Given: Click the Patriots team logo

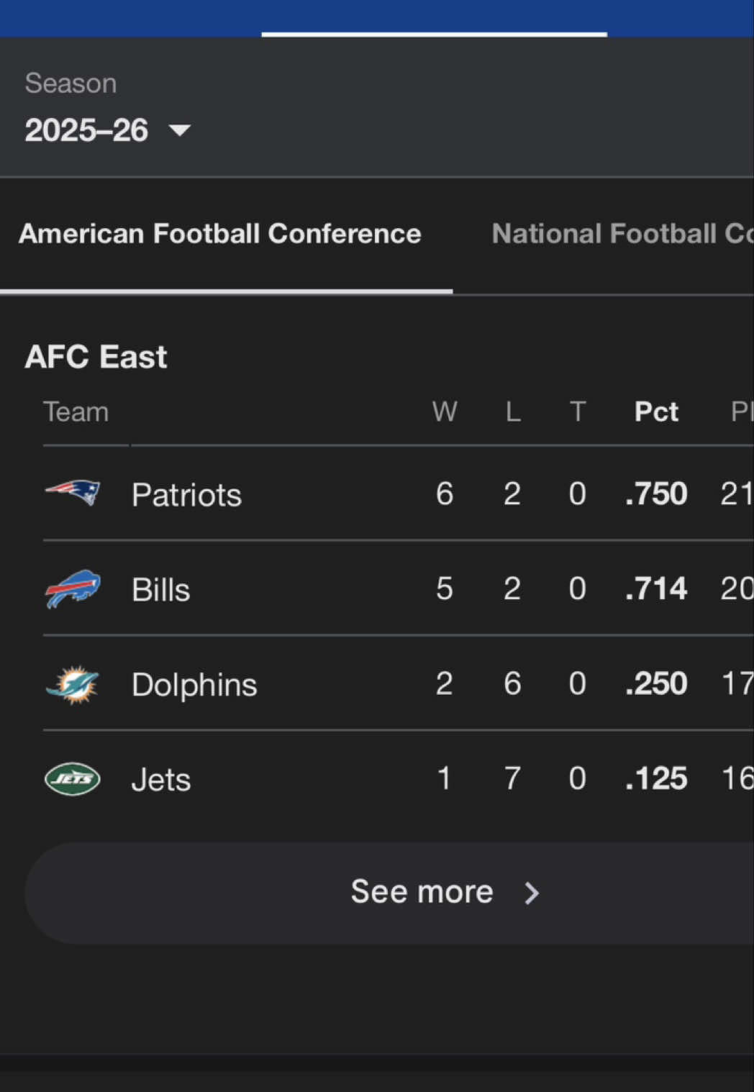Looking at the screenshot, I should [x=73, y=493].
